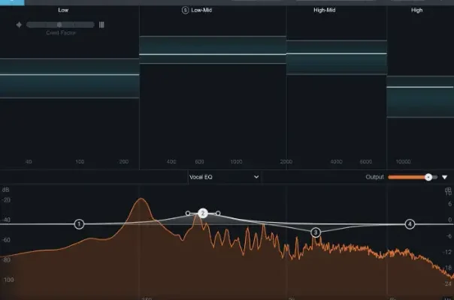The width and height of the screenshot is (454, 300).
Task: Click the bars icon right of Crest Factor slider
Action: (x=101, y=25)
